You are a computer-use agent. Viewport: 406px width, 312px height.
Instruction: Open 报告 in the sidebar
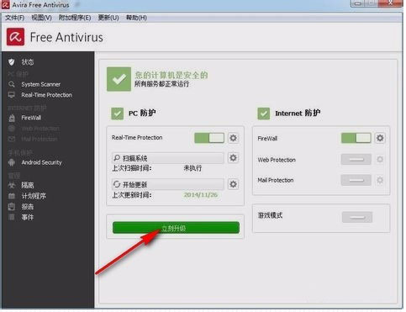[x=28, y=207]
